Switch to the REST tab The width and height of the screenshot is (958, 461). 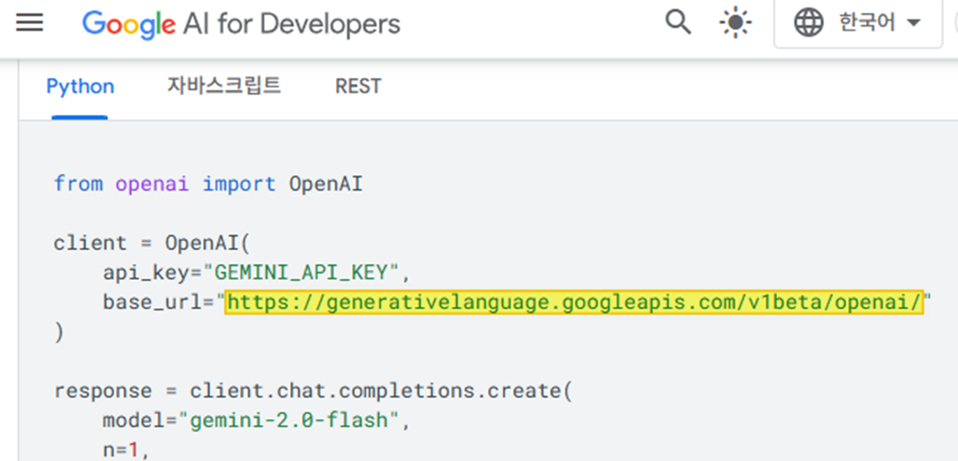pos(358,87)
